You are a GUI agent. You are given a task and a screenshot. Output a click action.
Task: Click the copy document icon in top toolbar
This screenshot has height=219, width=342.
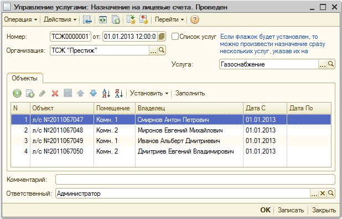(x=116, y=19)
